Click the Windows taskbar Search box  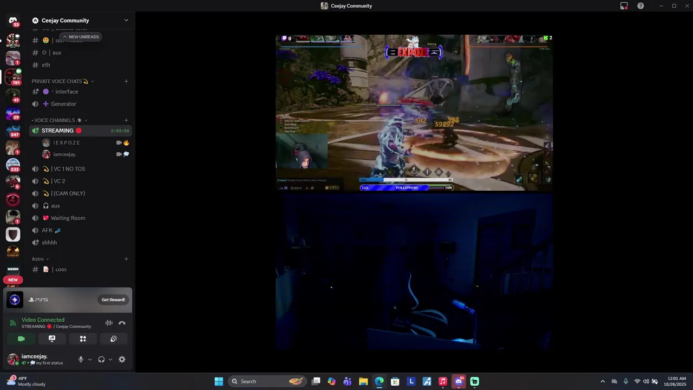[x=267, y=381]
